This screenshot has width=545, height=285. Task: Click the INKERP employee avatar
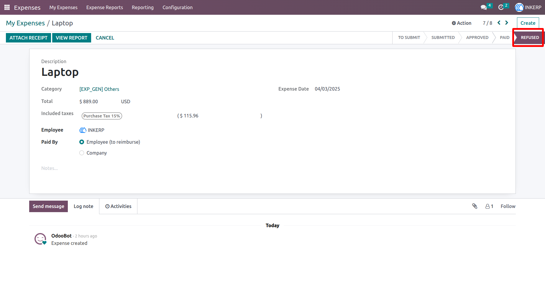click(x=83, y=130)
